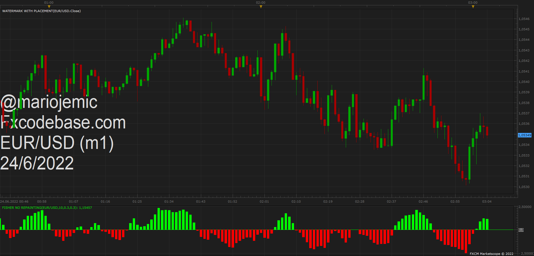Click the 1,0545 price axis label
Image resolution: width=534 pixels, height=256 pixels.
pos(524,29)
